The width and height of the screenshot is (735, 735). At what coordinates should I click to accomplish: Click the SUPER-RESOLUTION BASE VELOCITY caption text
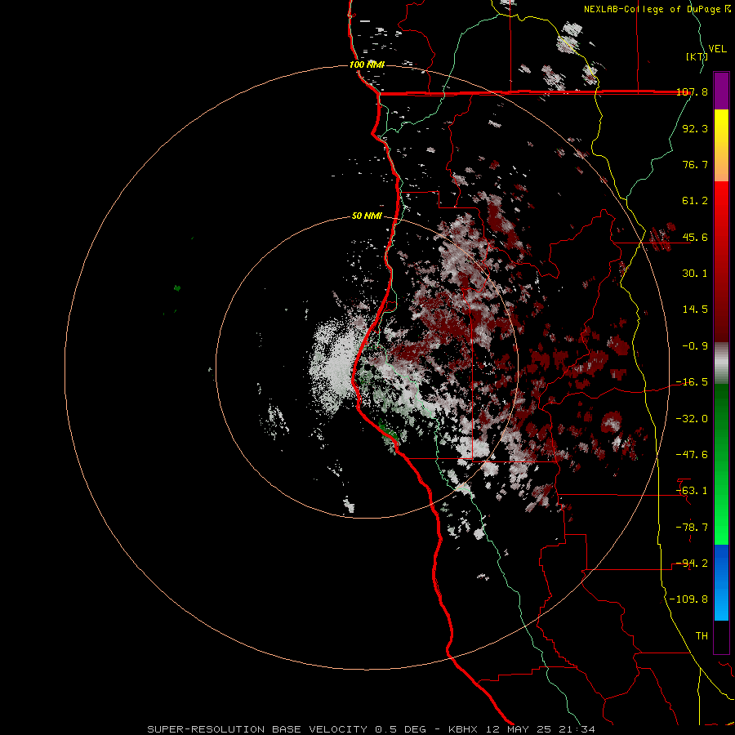[257, 729]
